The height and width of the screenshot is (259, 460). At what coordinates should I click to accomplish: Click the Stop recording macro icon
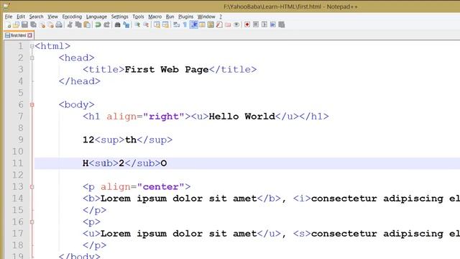click(256, 24)
